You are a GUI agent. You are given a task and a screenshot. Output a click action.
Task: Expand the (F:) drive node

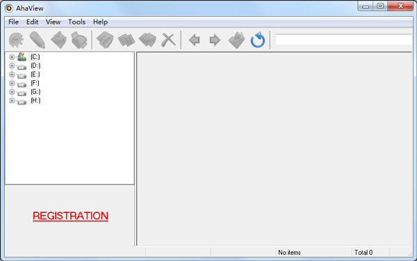[x=12, y=84]
